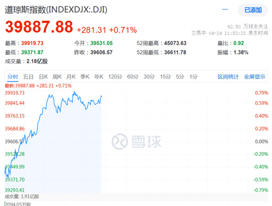Show the 15分 interval chart
Viewport: 272px width, 206px height.
165,77
